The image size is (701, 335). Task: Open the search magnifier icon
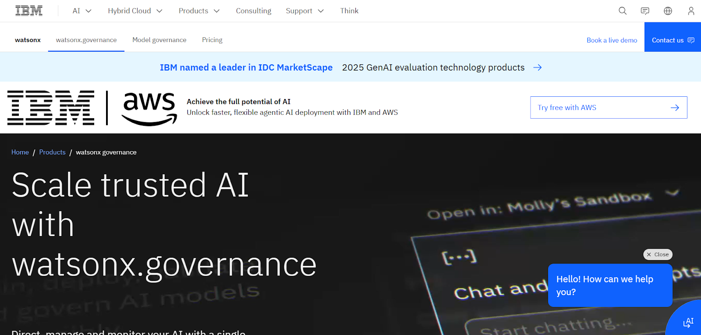[623, 11]
